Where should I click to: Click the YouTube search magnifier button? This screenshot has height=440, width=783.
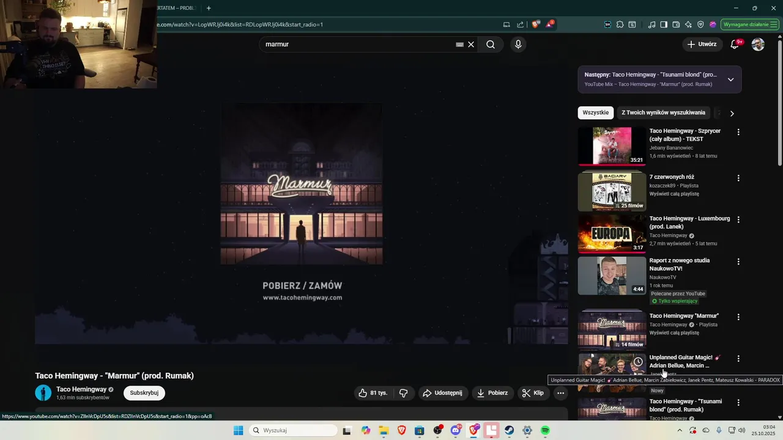pos(491,45)
